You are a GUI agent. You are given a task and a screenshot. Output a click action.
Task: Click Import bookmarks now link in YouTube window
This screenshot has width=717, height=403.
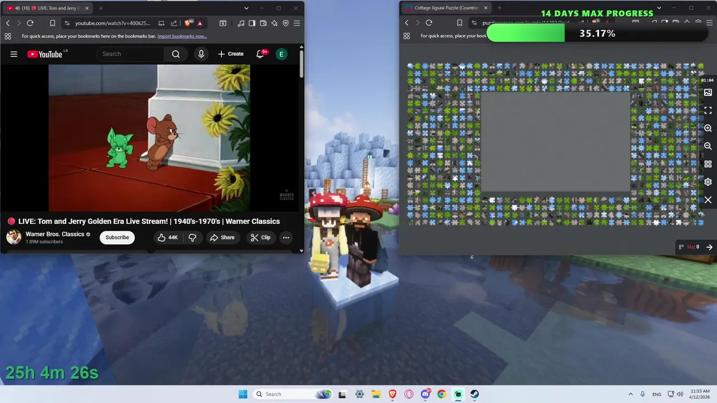(x=182, y=36)
